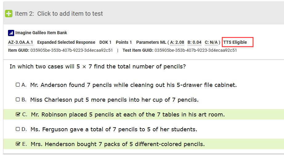
Task: Check answer option D checkbox
Action: coord(18,129)
